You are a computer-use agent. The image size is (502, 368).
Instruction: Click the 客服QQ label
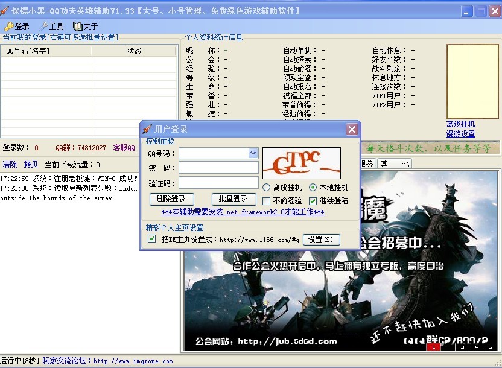125,148
